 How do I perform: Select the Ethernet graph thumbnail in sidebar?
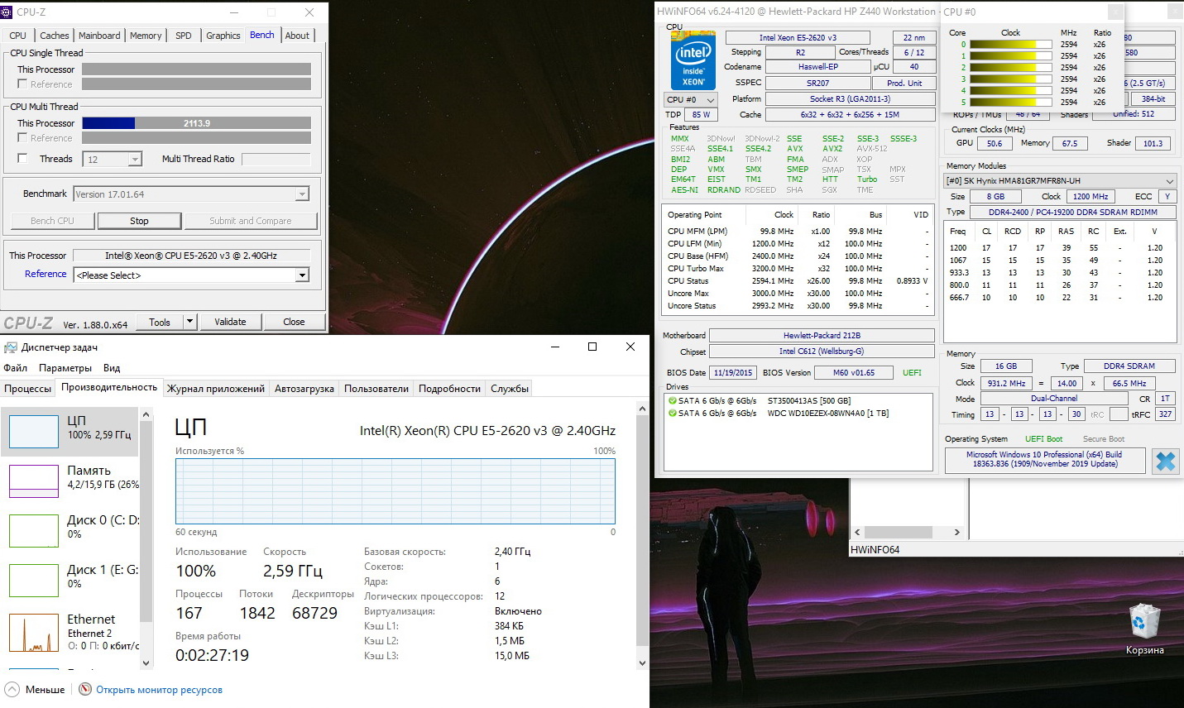click(34, 633)
